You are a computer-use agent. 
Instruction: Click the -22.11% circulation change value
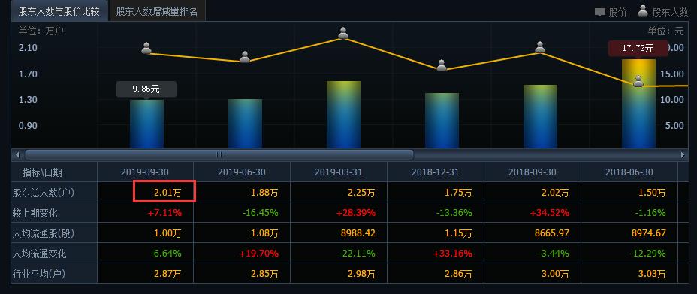click(x=358, y=254)
